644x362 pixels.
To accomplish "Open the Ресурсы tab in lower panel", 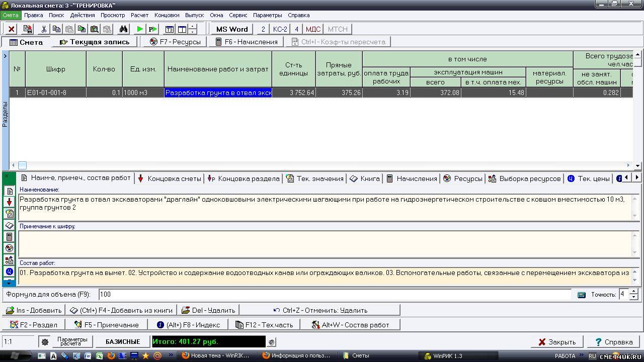I will click(463, 178).
